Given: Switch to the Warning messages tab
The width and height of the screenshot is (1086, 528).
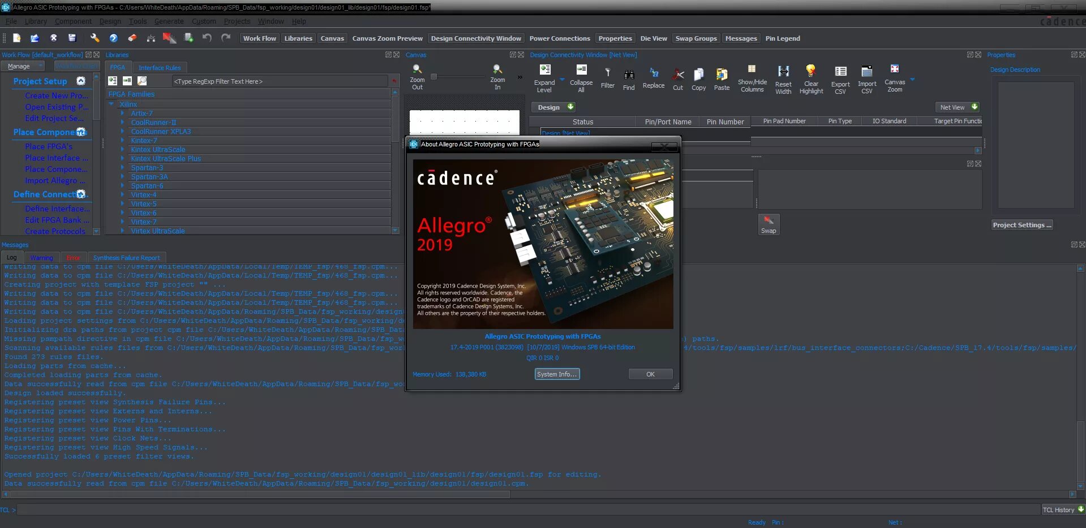Looking at the screenshot, I should coord(41,257).
